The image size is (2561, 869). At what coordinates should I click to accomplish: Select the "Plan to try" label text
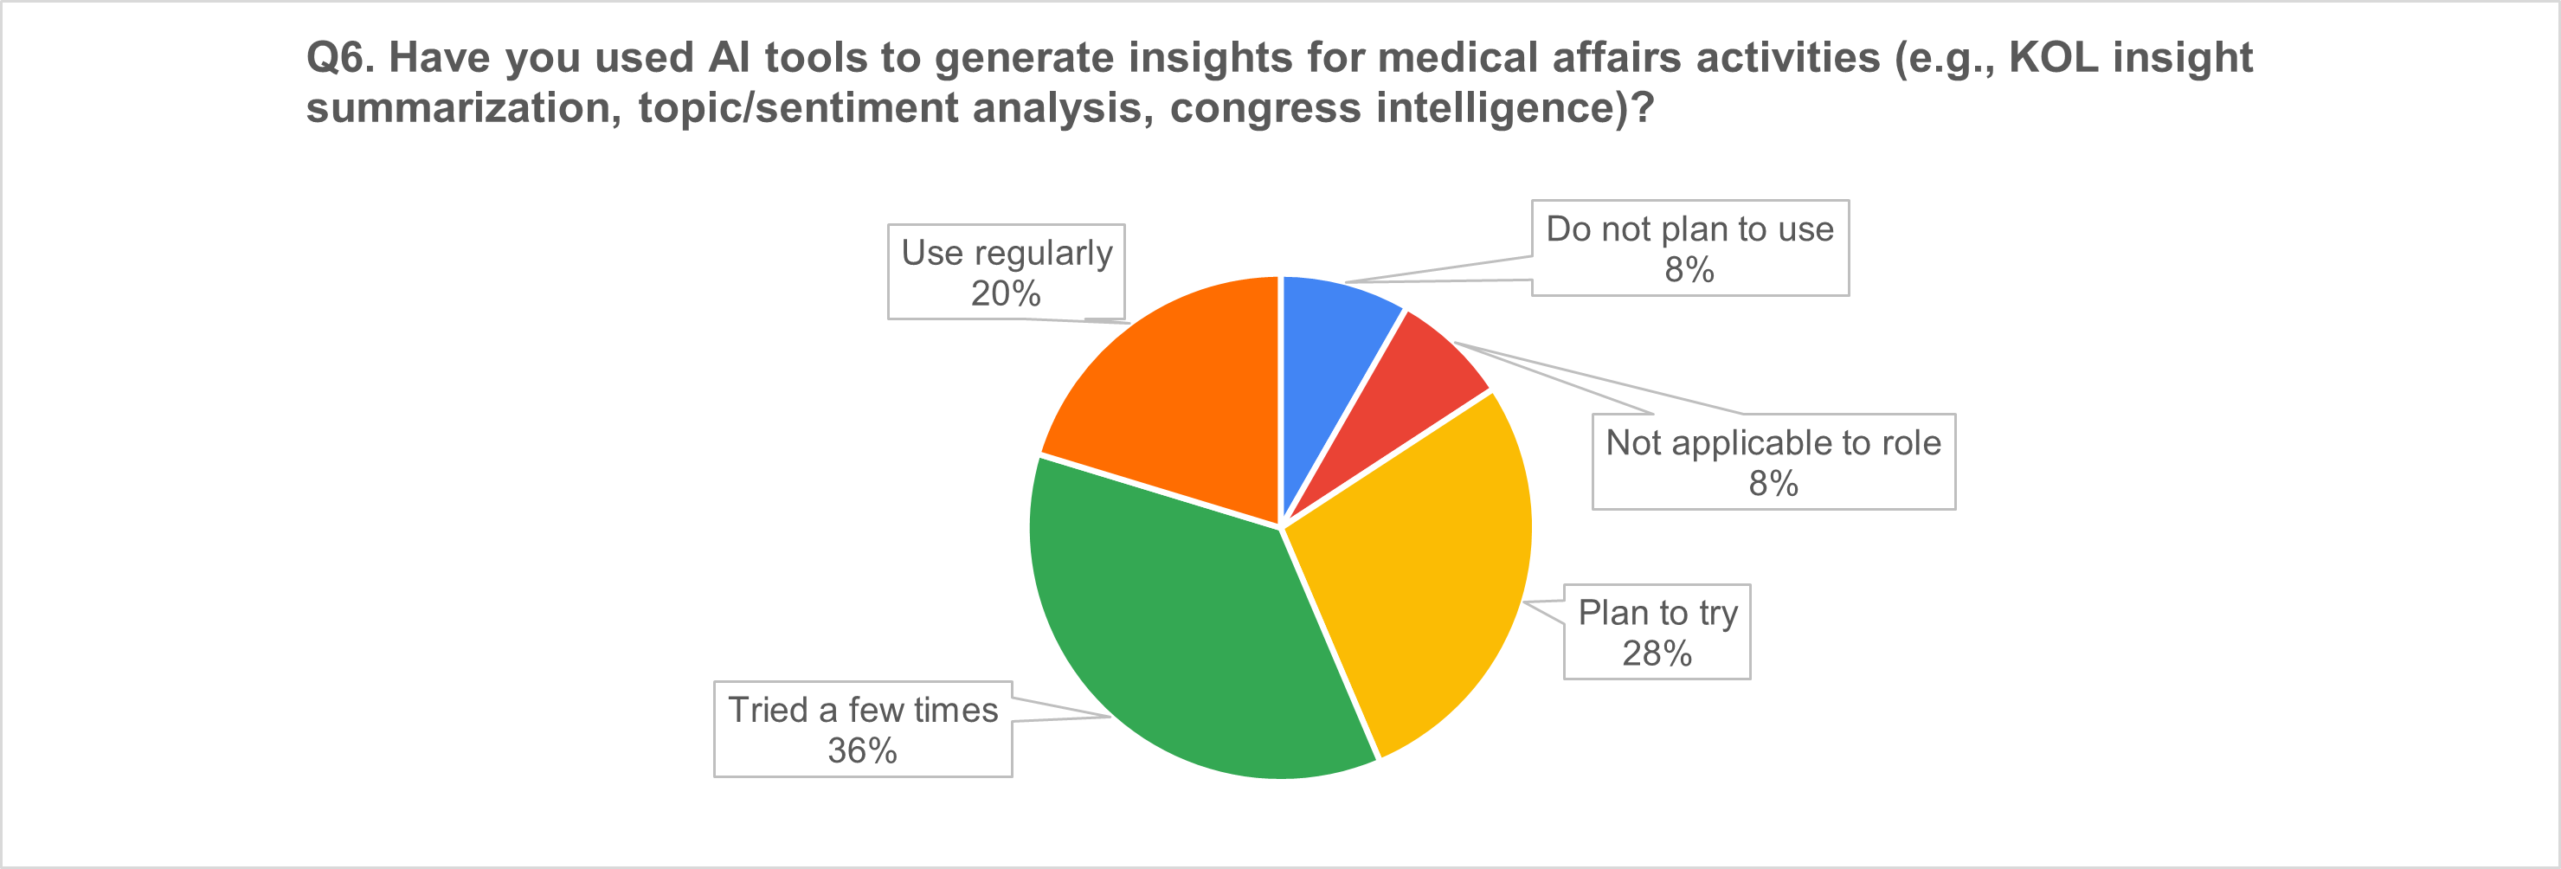[1657, 614]
